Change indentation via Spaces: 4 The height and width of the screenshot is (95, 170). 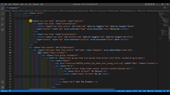click(x=129, y=91)
